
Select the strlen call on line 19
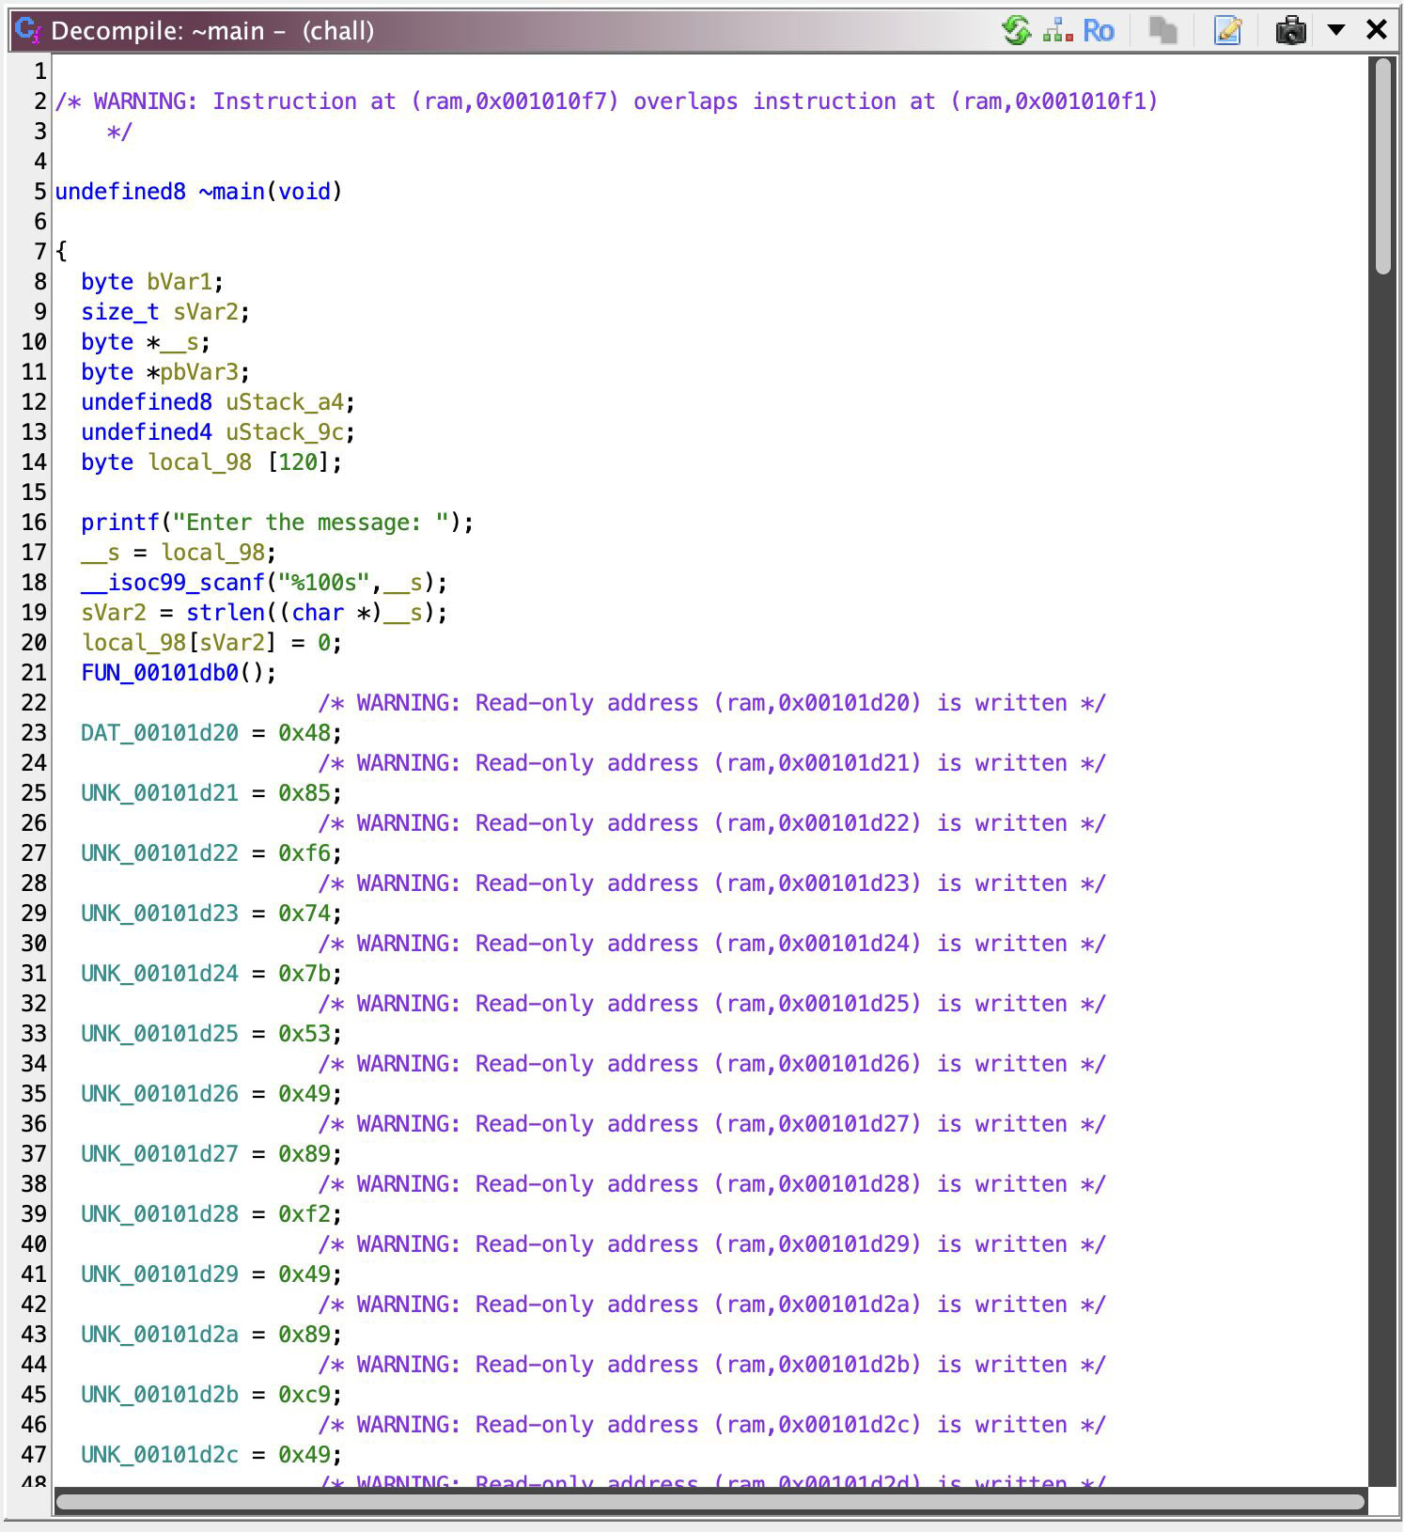226,613
